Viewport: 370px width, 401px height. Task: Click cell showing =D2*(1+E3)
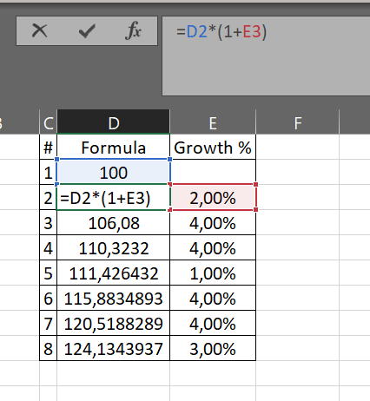point(114,198)
